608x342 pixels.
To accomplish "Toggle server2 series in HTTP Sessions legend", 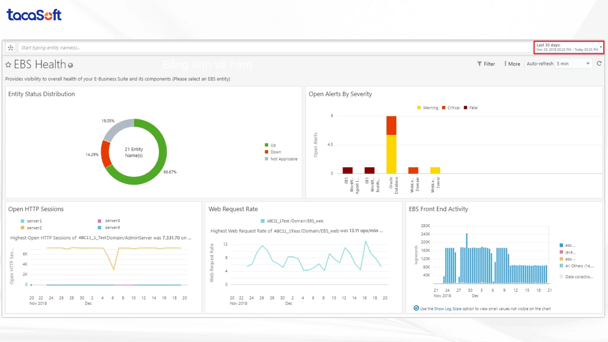I will [x=31, y=228].
